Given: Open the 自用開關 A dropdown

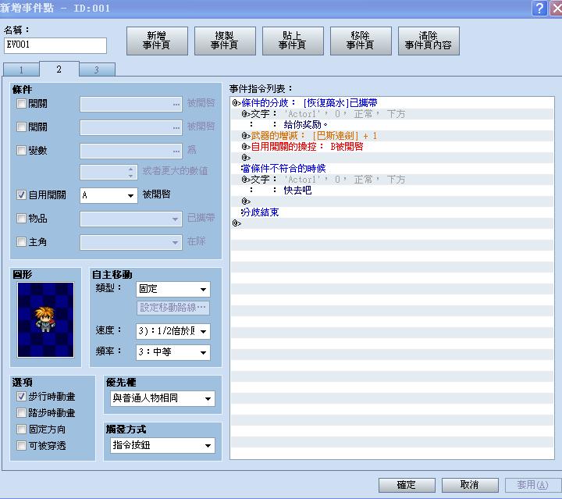Looking at the screenshot, I should coord(108,195).
